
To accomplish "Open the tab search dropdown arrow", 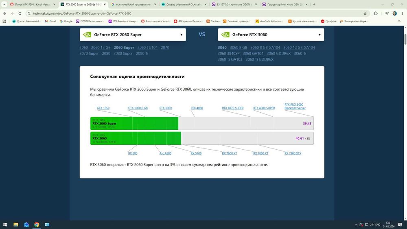I will [x=4, y=4].
